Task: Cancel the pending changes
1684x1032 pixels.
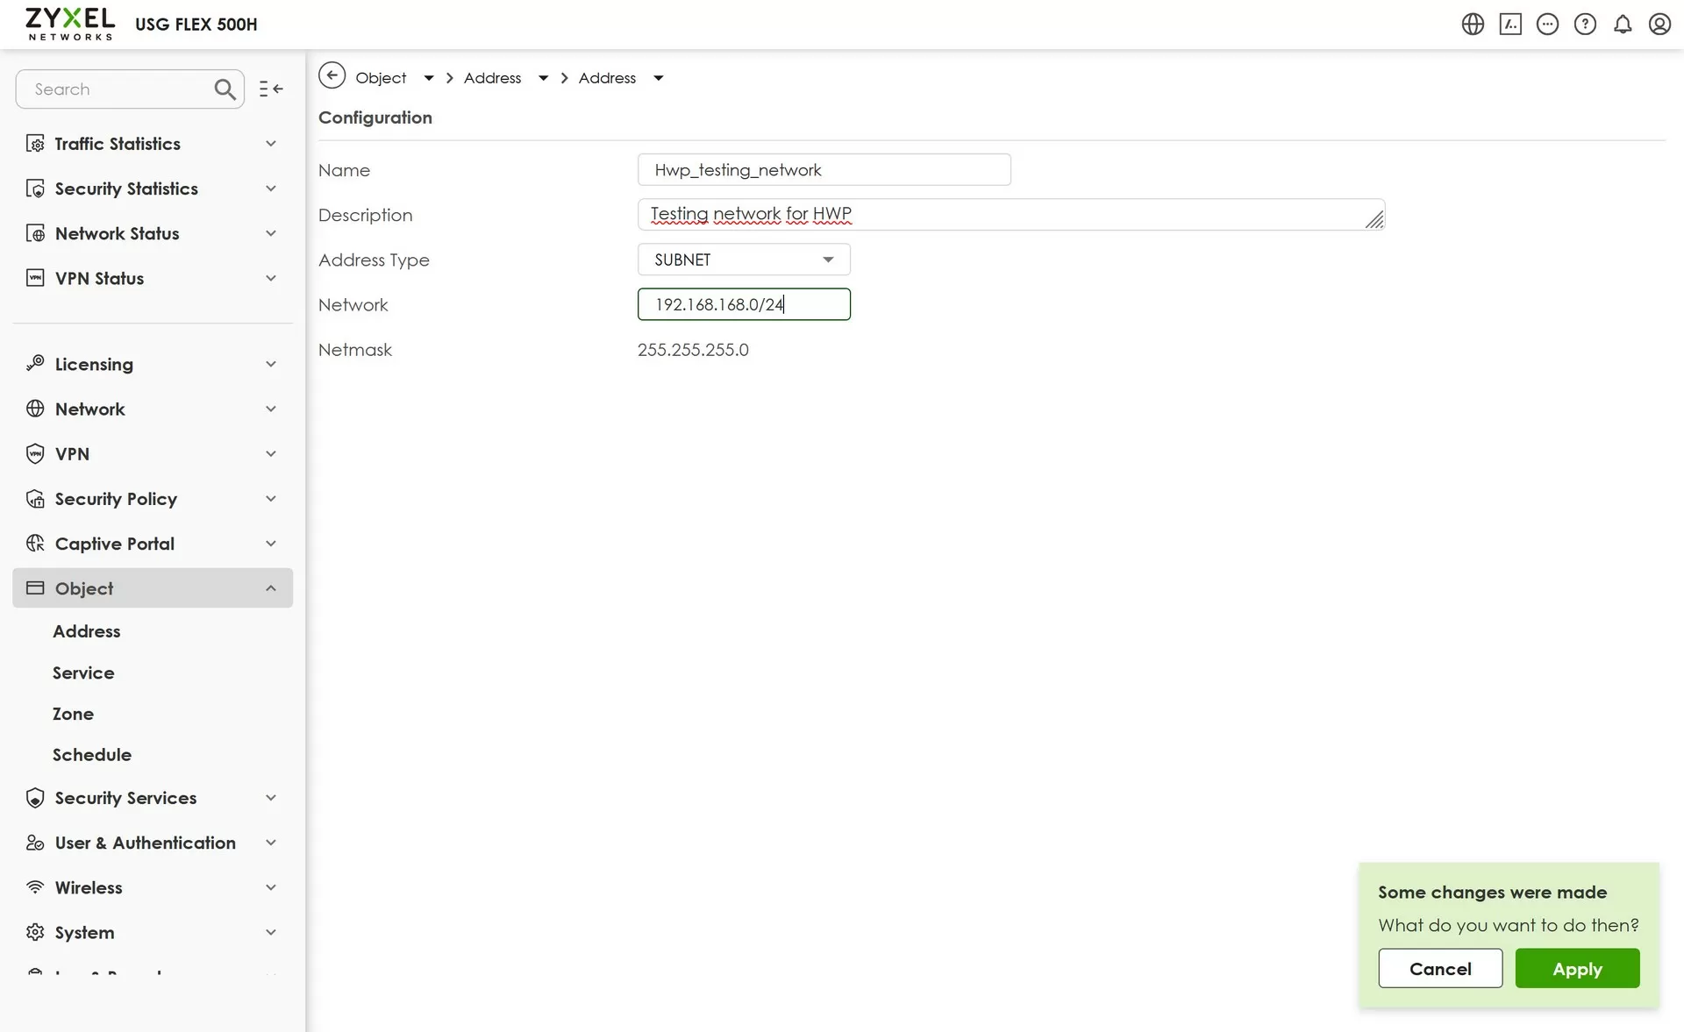Action: [1439, 969]
